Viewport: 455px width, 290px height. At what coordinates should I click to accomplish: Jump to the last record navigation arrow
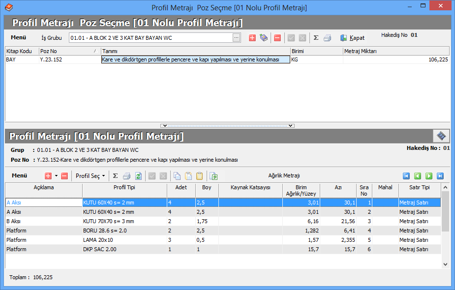440,175
